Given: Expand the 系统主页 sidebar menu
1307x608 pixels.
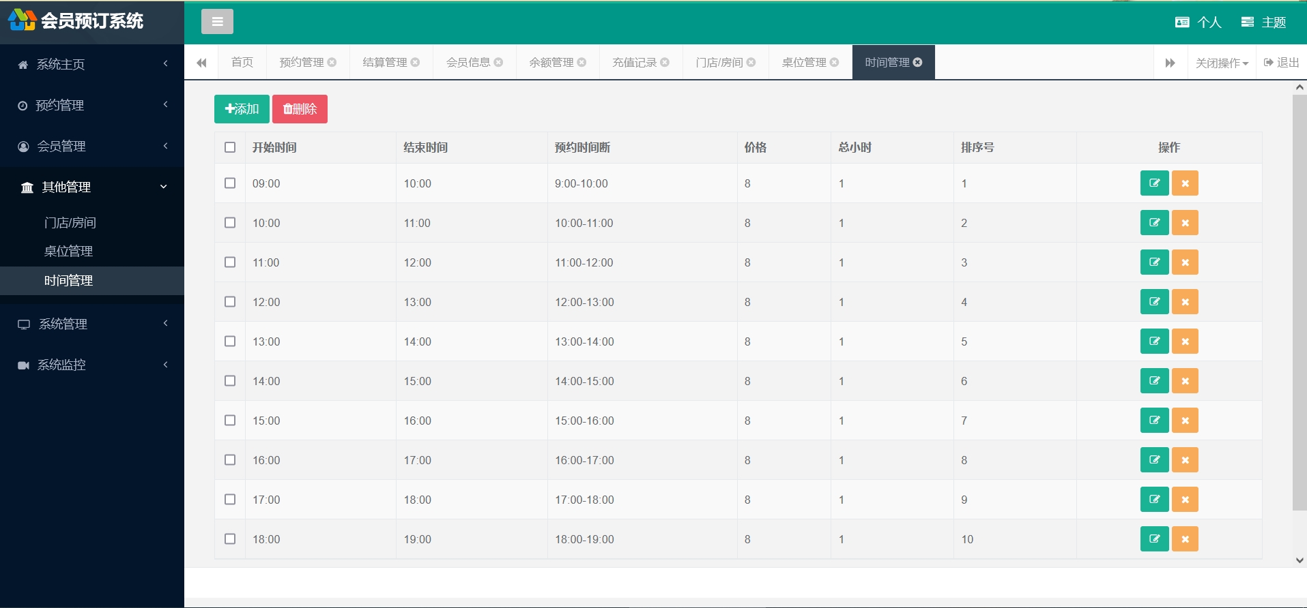Looking at the screenshot, I should tap(92, 64).
